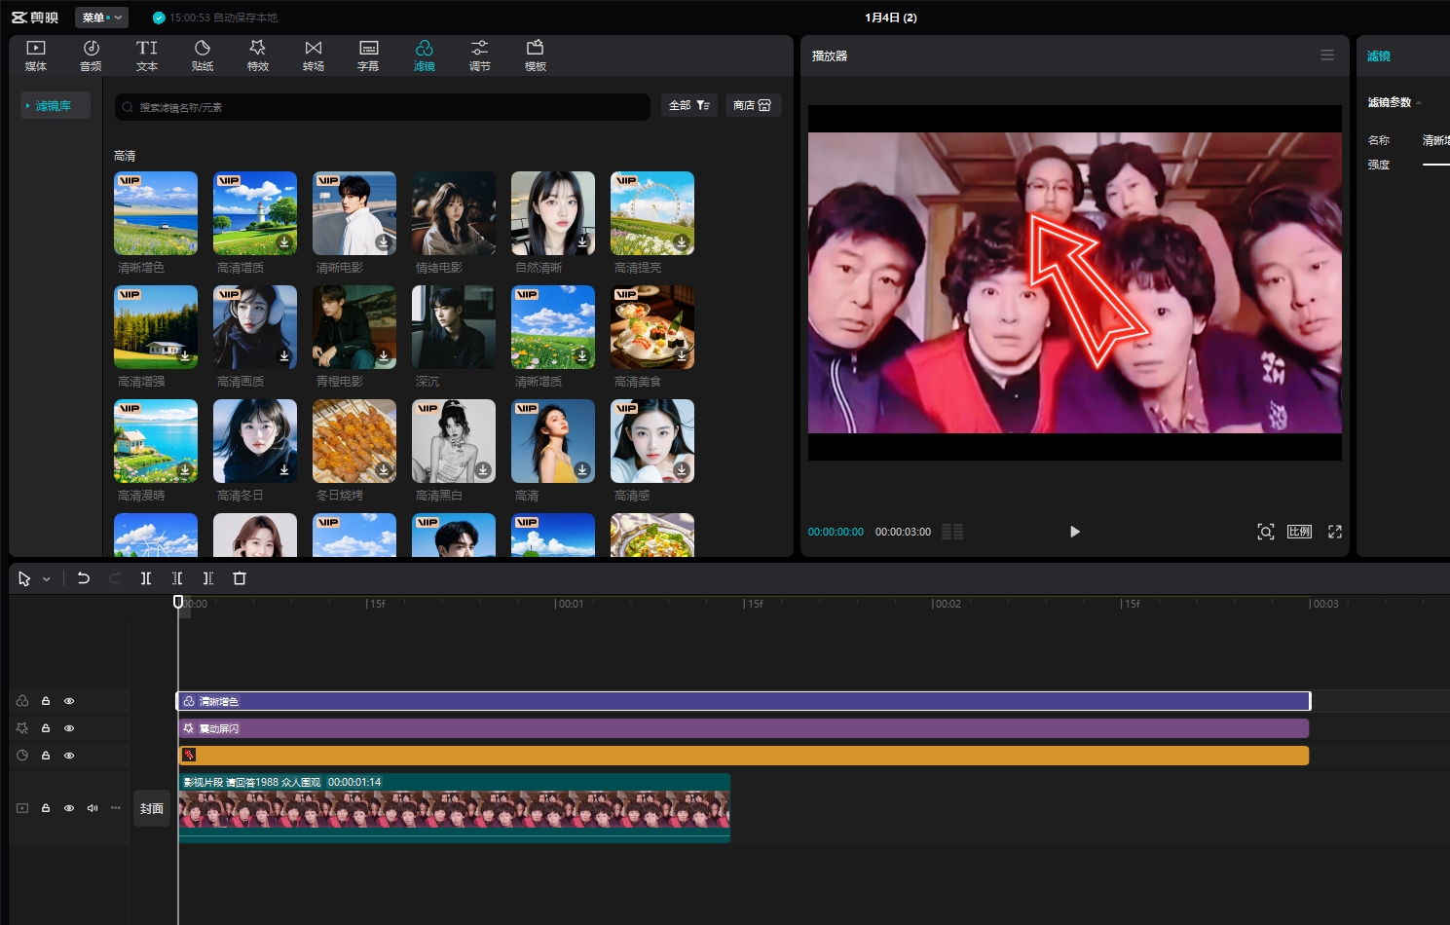Select the 深沉 filter thumbnail
Image resolution: width=1450 pixels, height=925 pixels.
(x=454, y=327)
